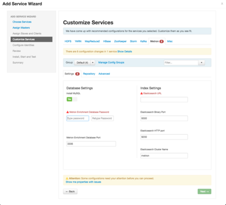Click the Review wizard step
Image resolution: width=226 pixels, height=205 pixels.
click(16, 51)
